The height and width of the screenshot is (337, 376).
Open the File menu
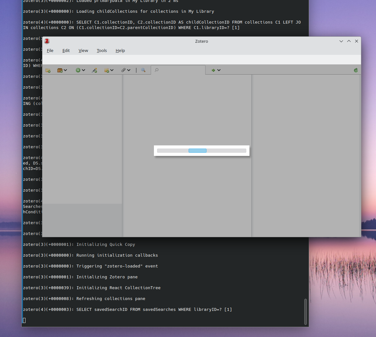(50, 51)
